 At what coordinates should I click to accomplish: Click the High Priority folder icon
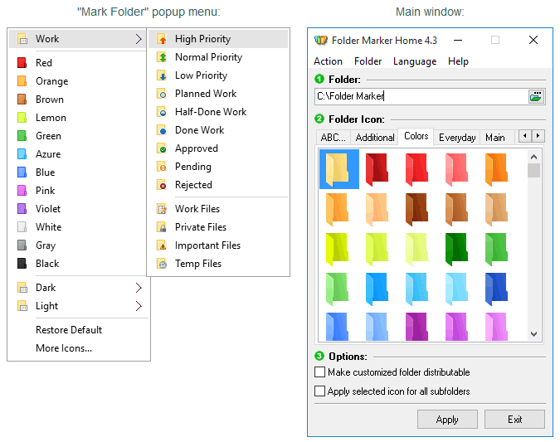(162, 39)
